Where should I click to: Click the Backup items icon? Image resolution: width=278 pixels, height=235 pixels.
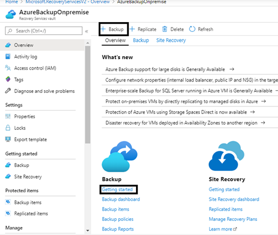[8, 202]
